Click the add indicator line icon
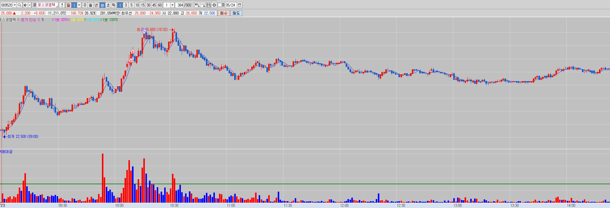This screenshot has width=610, height=208. (203, 5)
